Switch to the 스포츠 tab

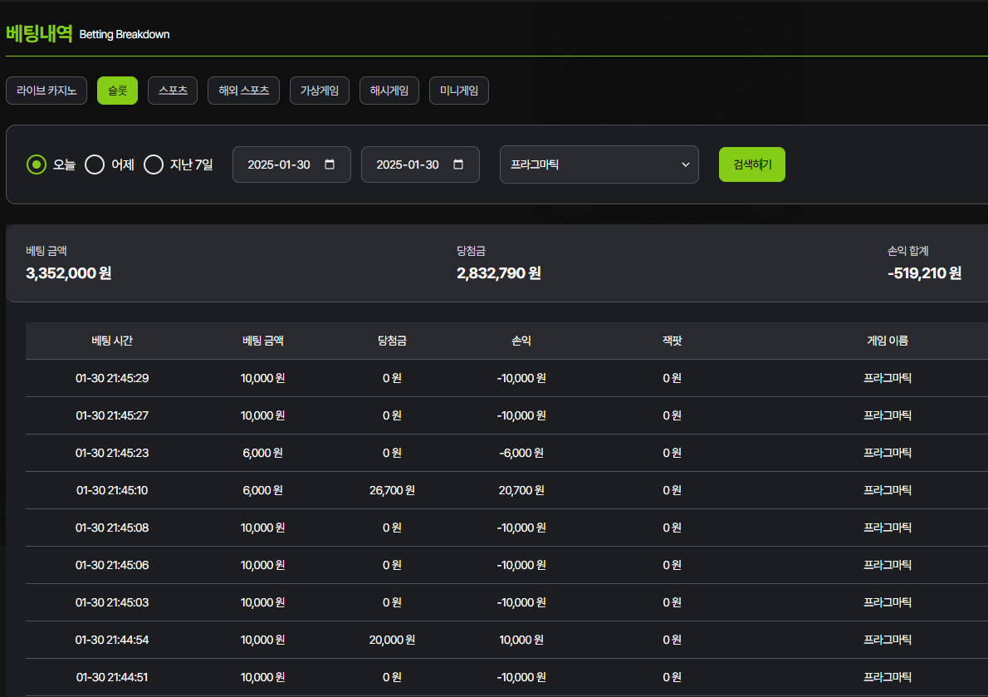coord(173,91)
